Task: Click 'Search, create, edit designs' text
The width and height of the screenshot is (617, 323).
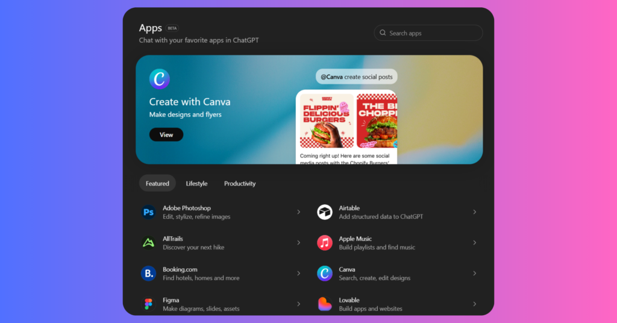Action: pos(375,278)
